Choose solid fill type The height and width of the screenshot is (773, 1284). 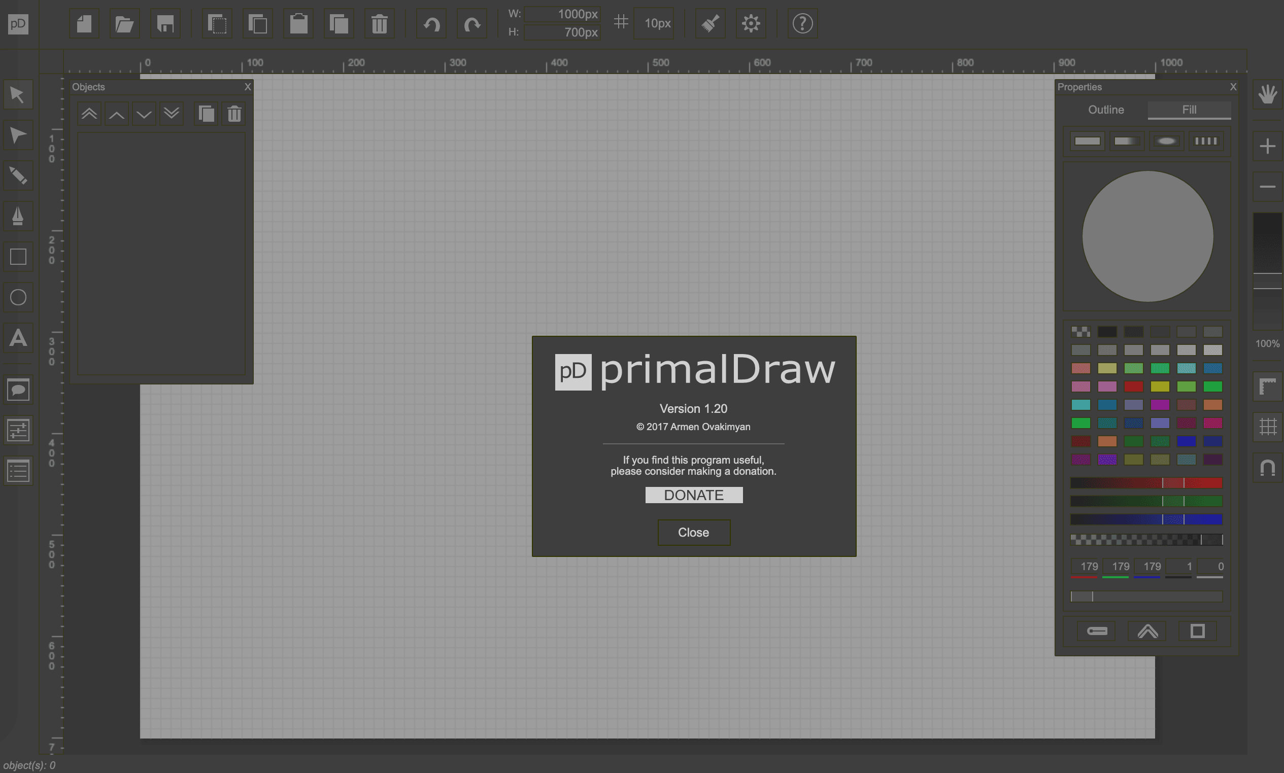coord(1088,141)
